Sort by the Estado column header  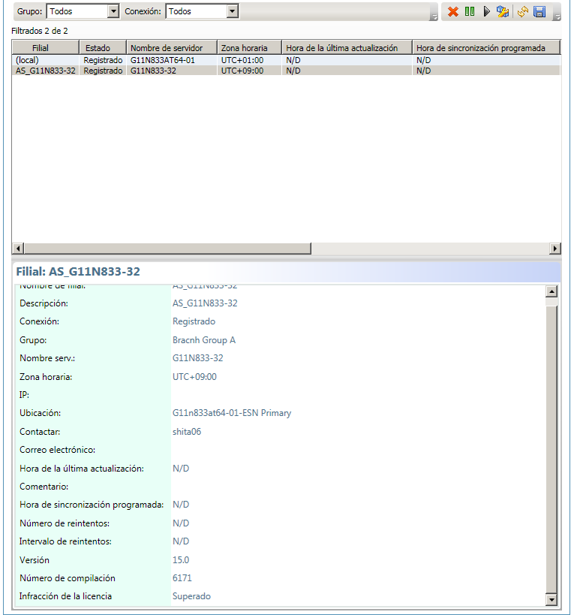tap(103, 48)
